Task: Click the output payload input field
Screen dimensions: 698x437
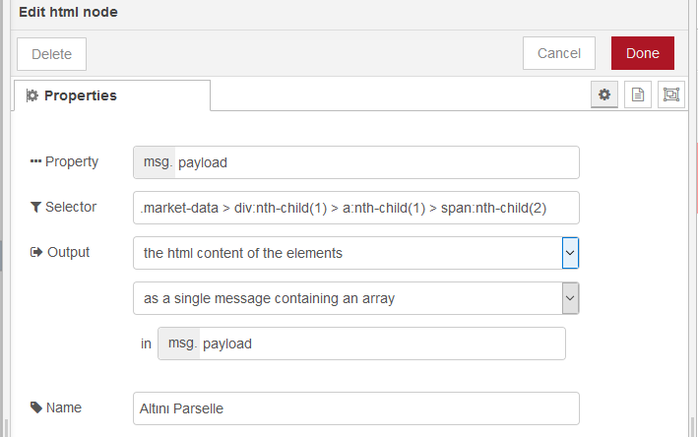Action: click(382, 343)
